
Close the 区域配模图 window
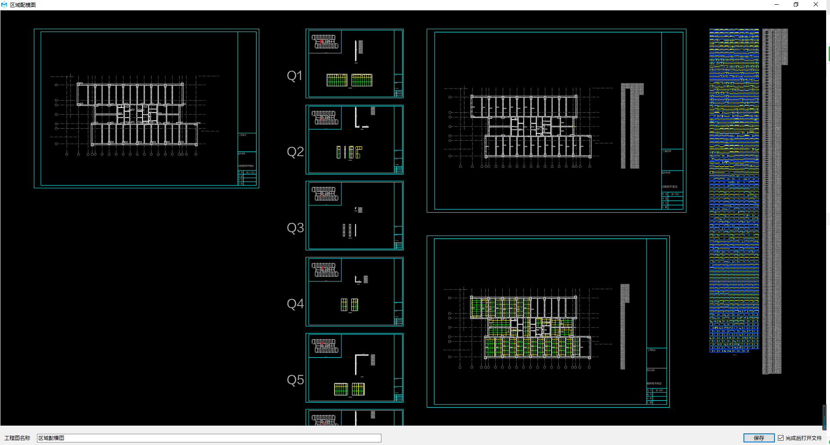[x=816, y=5]
